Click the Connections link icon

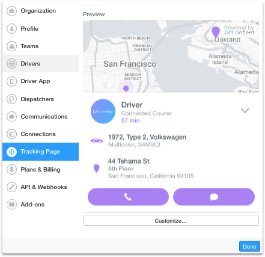pos(11,134)
